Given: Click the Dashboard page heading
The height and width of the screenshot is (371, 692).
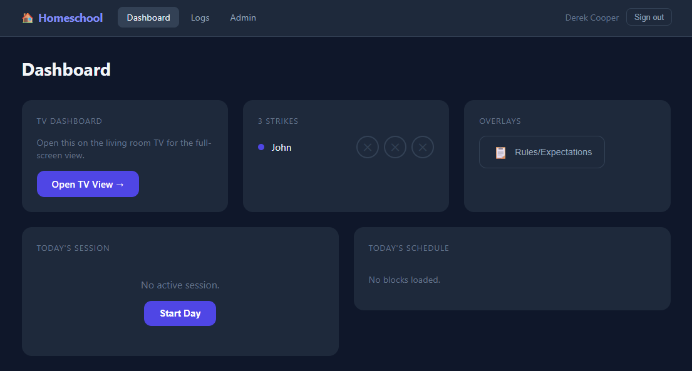Looking at the screenshot, I should [66, 69].
